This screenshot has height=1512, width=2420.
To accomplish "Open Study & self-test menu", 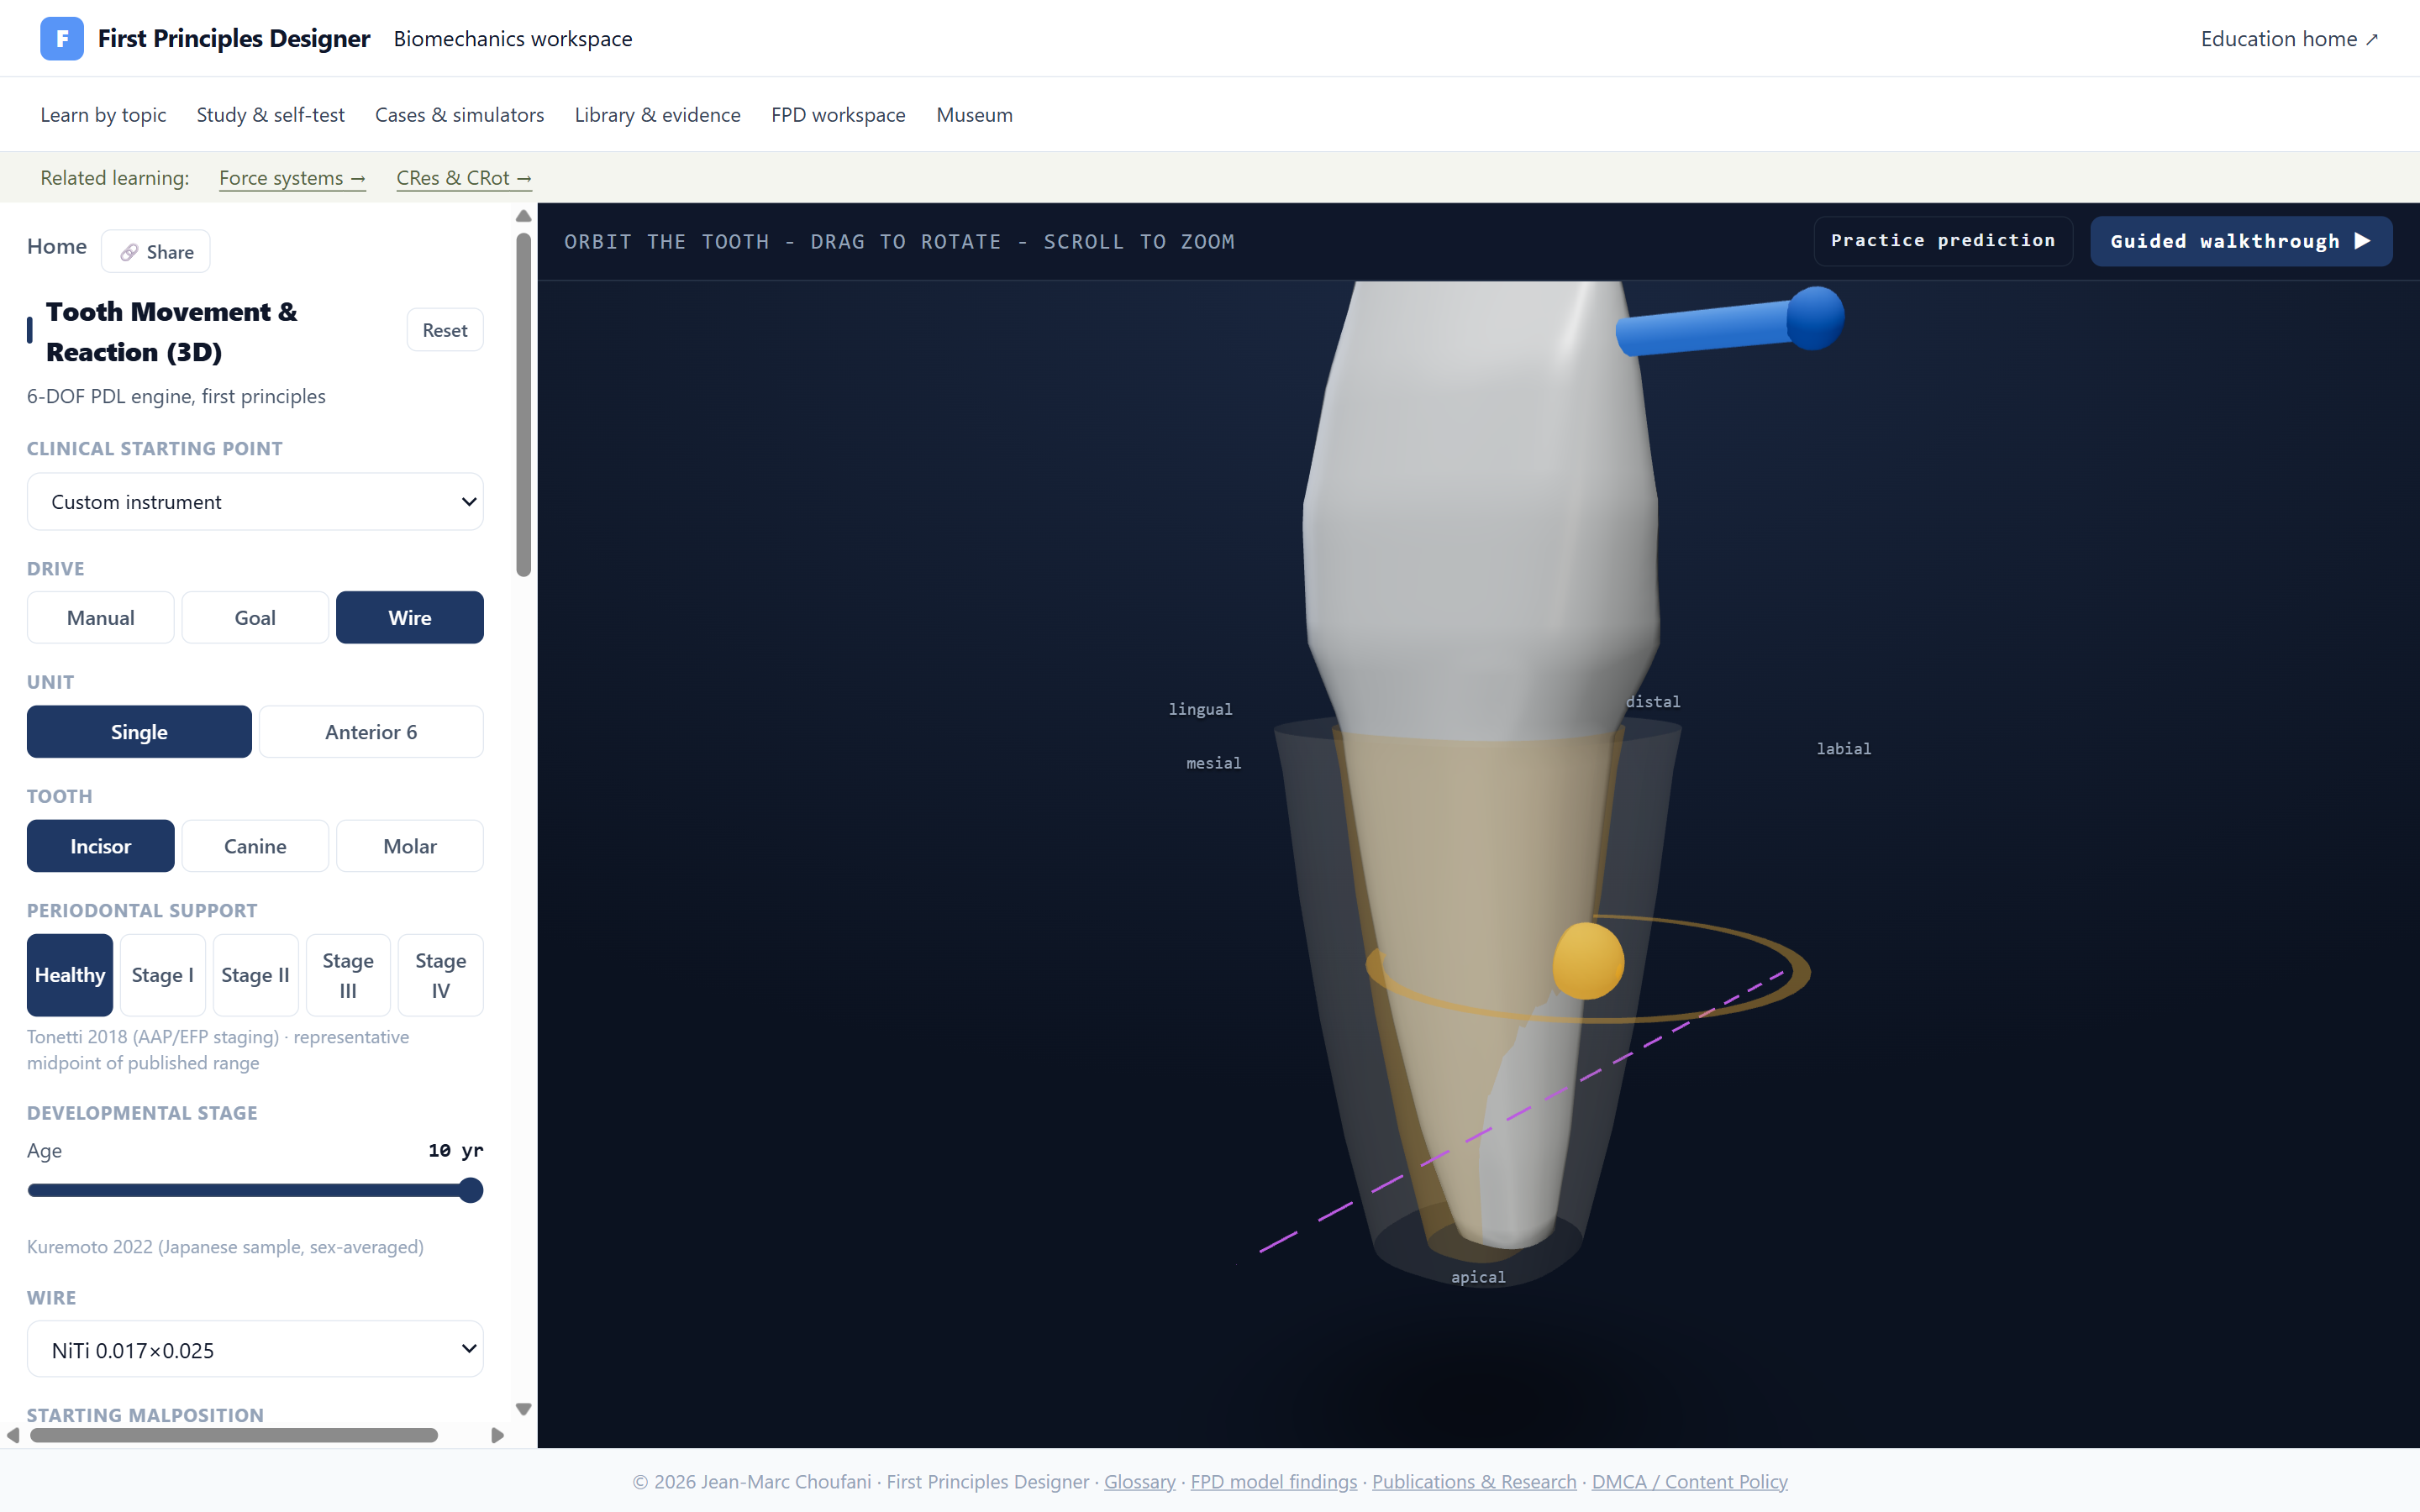I will tap(270, 115).
